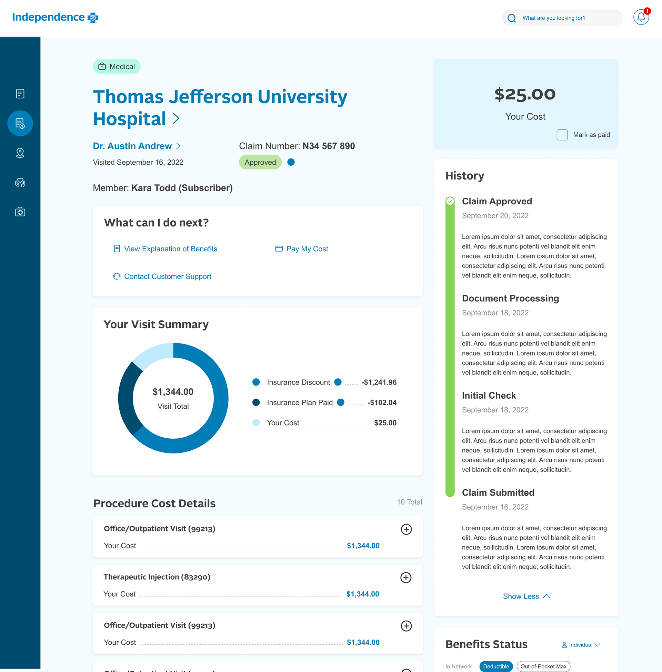Click 'Visited September 16, 2022' text
This screenshot has height=672, width=662.
[x=138, y=162]
